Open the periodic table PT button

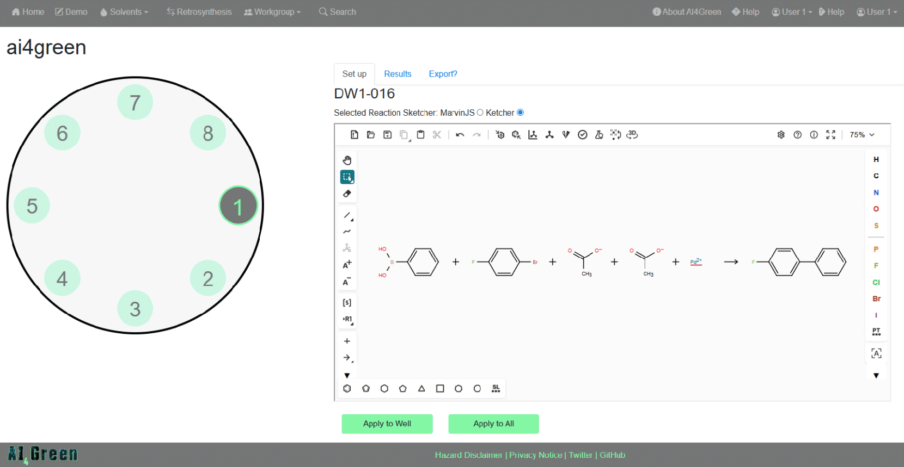(x=876, y=332)
